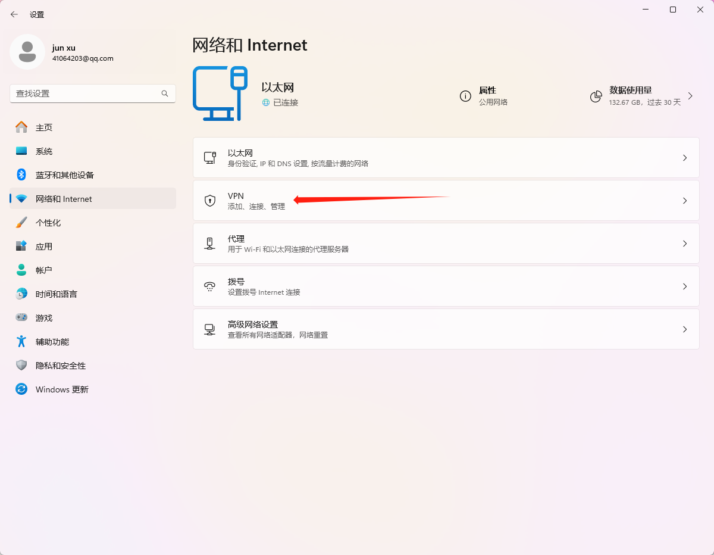Viewport: 714px width, 555px height.
Task: Expand the 以太网 row chevron
Action: (685, 158)
